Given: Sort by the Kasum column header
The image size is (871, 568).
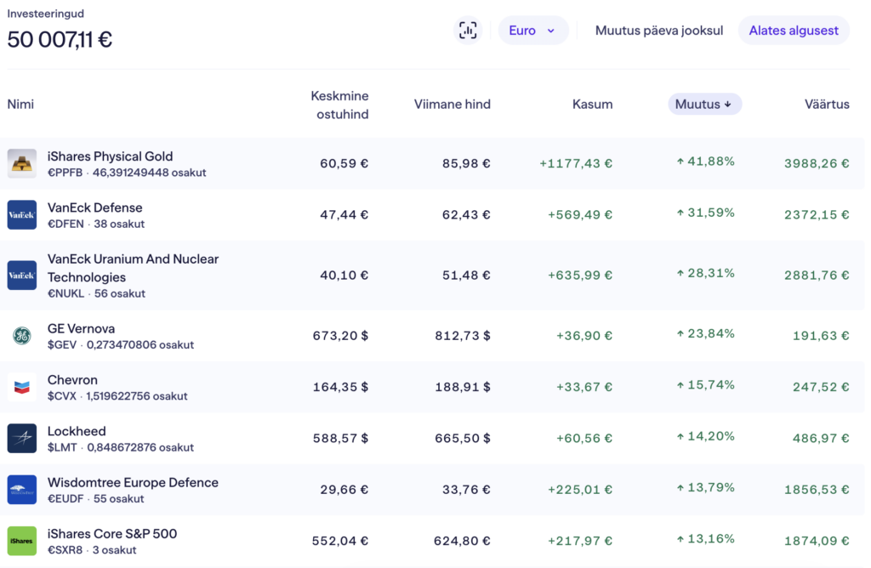Looking at the screenshot, I should click(592, 105).
